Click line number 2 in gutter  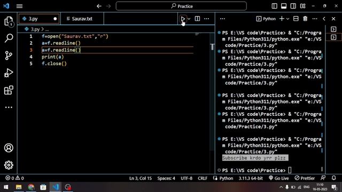pyautogui.click(x=31, y=43)
